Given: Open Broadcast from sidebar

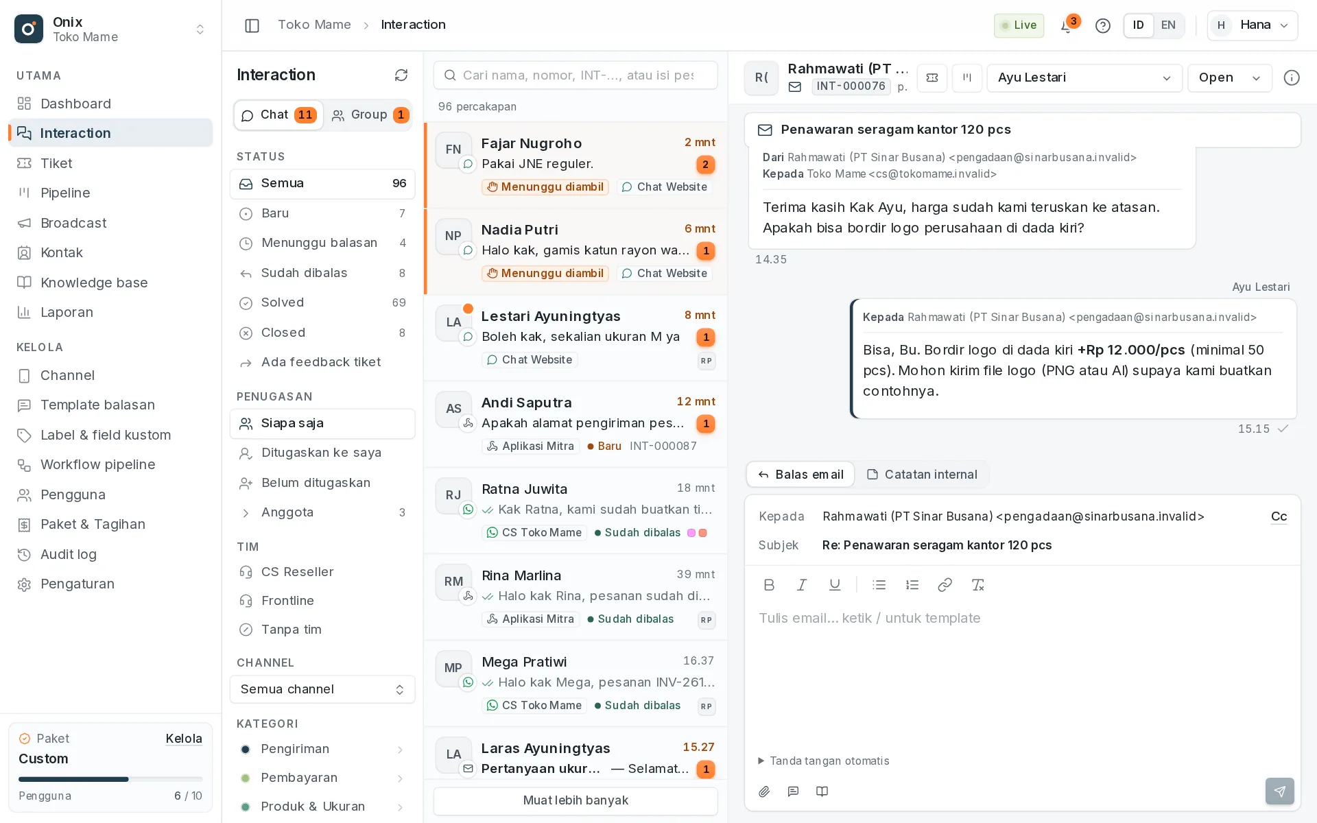Looking at the screenshot, I should pyautogui.click(x=110, y=223).
